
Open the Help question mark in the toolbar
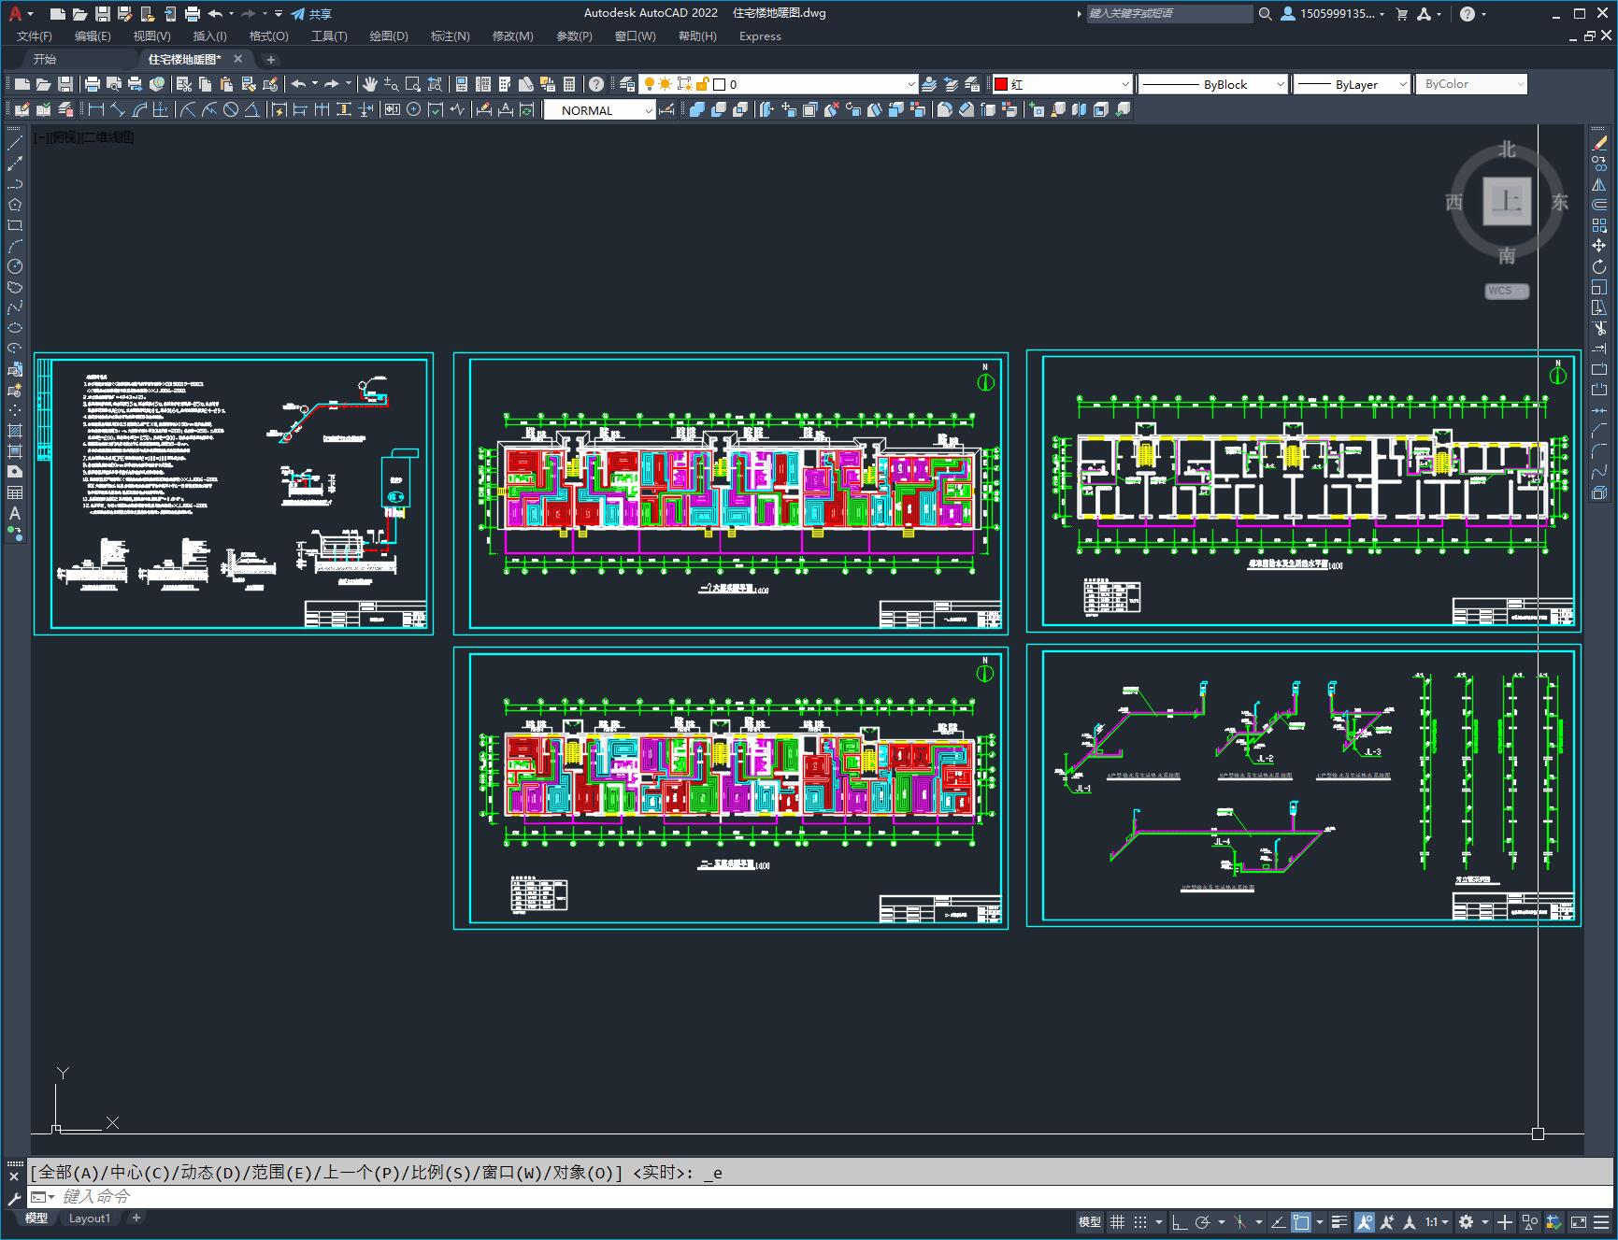coord(596,84)
